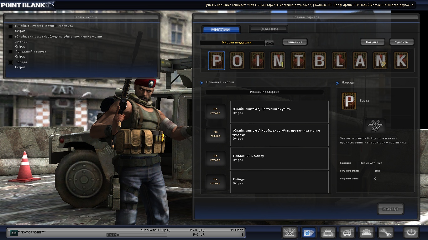Click the Описание button
Screen dimensions: 428x240
295,42
